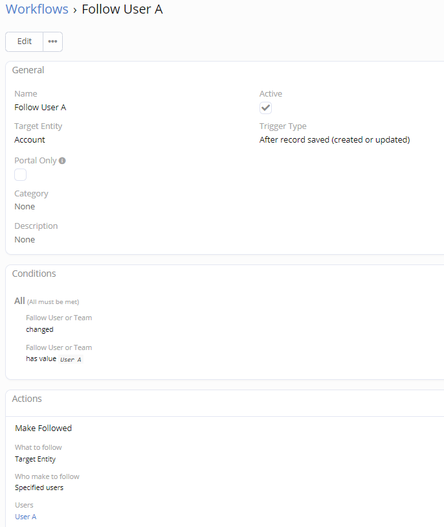
Task: Click the 'Follow User A' name field value
Action: coord(40,107)
